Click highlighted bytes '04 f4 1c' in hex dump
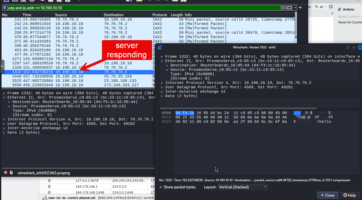Image resolution: width=362 pixels, height=200 pixels. coord(185,113)
